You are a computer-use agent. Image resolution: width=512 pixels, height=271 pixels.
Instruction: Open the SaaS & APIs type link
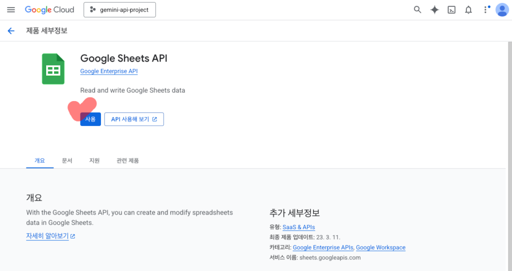point(298,227)
